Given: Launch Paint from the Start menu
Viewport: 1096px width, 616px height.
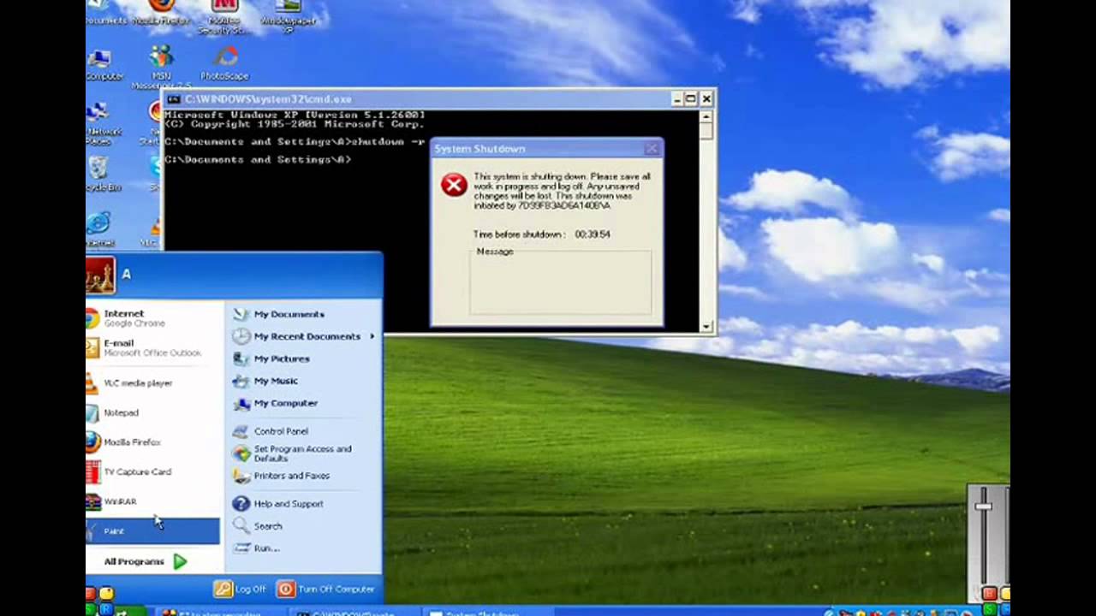Looking at the screenshot, I should coord(152,531).
